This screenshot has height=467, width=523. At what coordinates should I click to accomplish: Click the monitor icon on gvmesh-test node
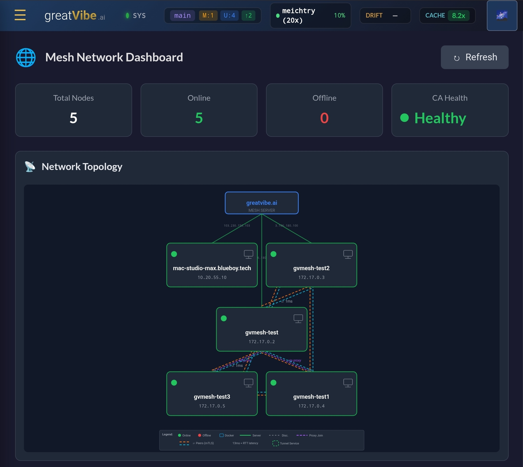click(298, 318)
